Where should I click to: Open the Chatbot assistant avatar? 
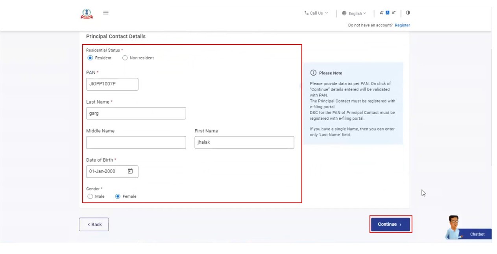455,227
